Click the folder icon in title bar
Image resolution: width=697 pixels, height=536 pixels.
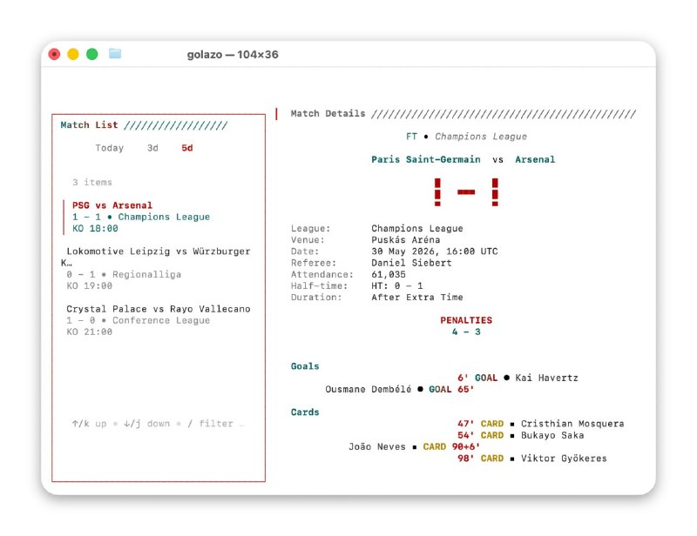[115, 54]
